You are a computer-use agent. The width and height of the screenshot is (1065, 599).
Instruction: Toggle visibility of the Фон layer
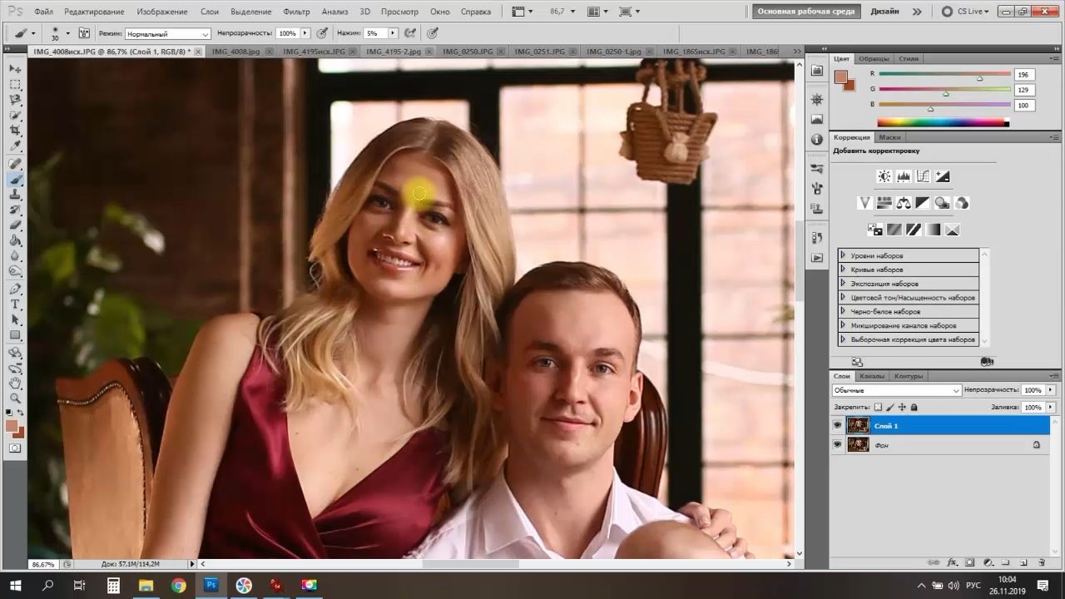838,445
